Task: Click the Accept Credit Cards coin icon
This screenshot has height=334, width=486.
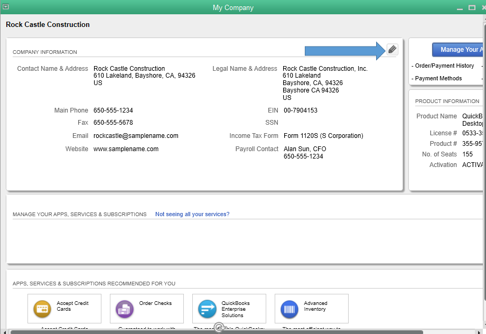Action: click(42, 309)
